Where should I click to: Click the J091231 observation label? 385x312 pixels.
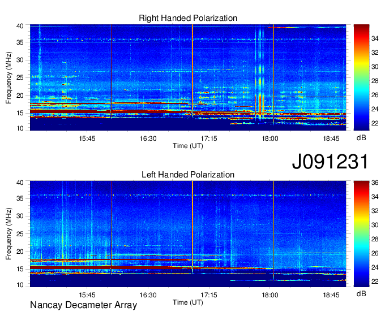click(x=330, y=162)
